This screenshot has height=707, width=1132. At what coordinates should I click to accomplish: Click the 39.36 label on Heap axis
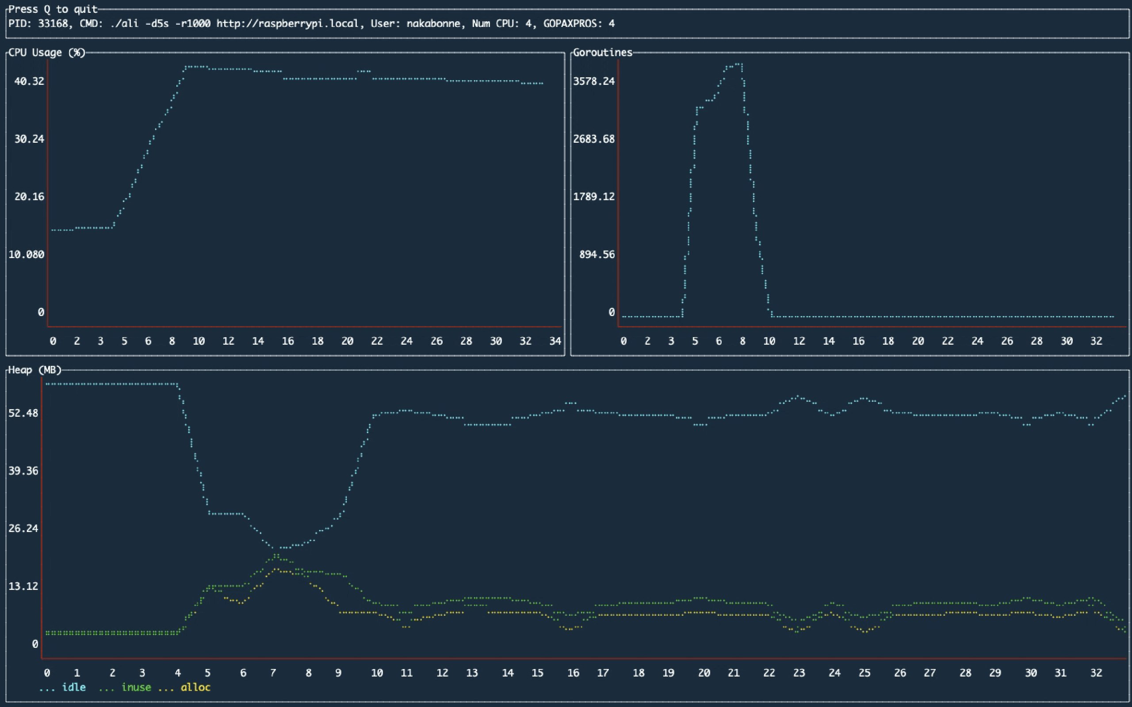(x=23, y=471)
